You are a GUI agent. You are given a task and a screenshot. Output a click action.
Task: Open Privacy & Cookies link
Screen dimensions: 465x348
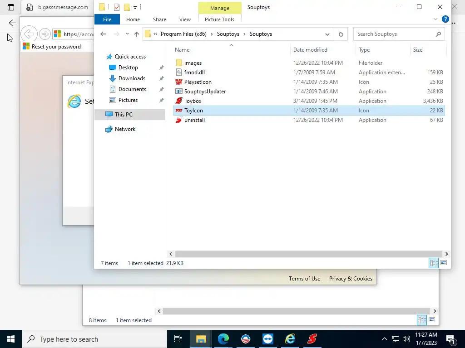[351, 279]
